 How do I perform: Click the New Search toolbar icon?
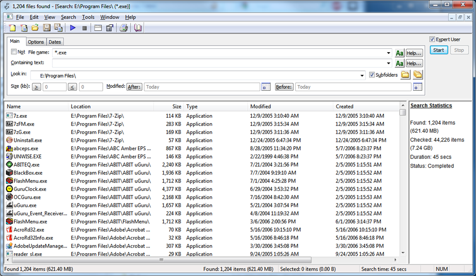tap(13, 28)
